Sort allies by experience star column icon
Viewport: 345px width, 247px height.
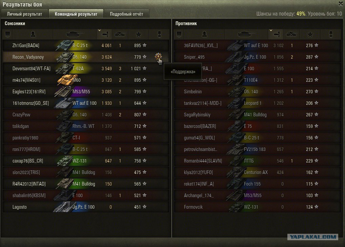(139, 34)
